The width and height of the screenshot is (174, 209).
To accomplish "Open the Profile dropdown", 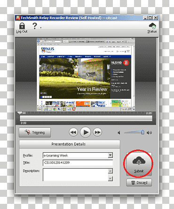I will 111,155.
